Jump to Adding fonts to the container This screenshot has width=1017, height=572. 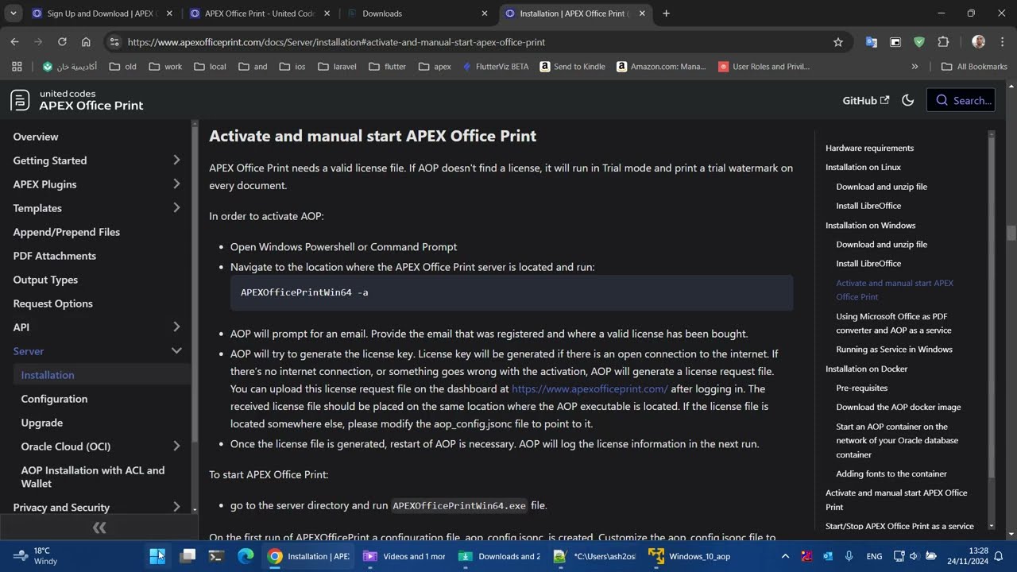891,473
